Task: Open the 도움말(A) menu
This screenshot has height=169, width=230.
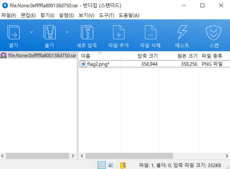Action: coord(129,15)
